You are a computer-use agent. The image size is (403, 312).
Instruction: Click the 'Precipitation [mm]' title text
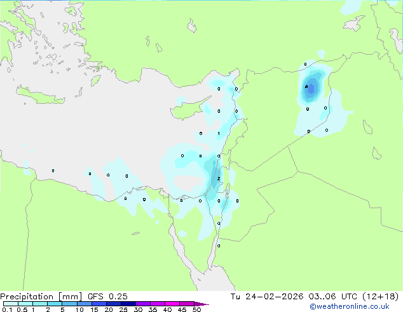point(41,297)
